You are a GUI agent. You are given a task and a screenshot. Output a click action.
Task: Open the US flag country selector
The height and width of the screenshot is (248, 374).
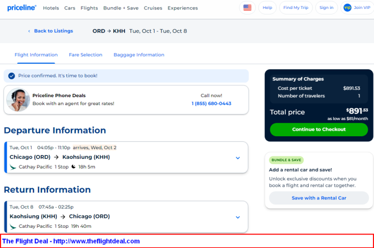point(247,8)
